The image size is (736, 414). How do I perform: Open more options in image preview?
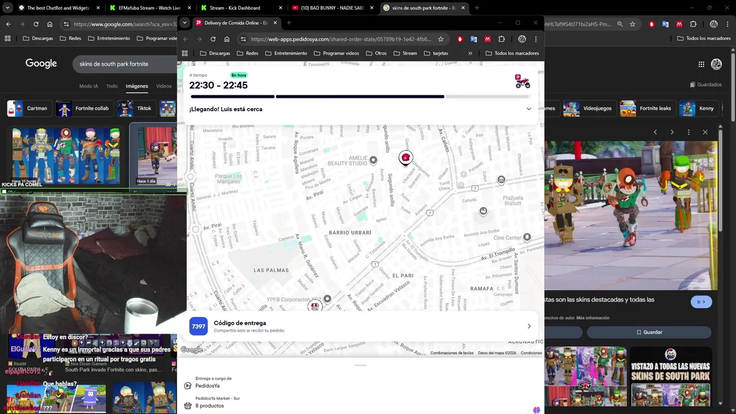[688, 132]
